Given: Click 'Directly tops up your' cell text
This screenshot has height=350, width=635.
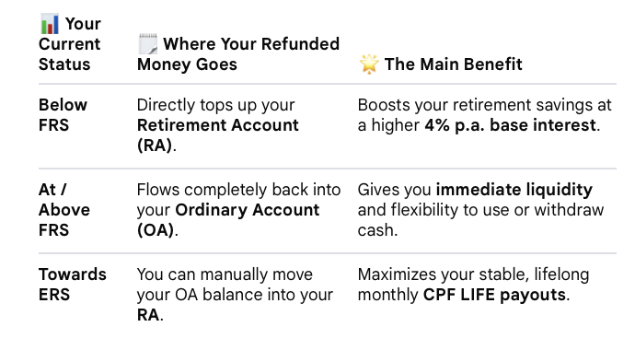Looking at the screenshot, I should (215, 105).
